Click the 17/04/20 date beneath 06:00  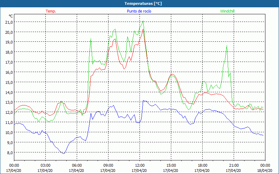[76, 171]
